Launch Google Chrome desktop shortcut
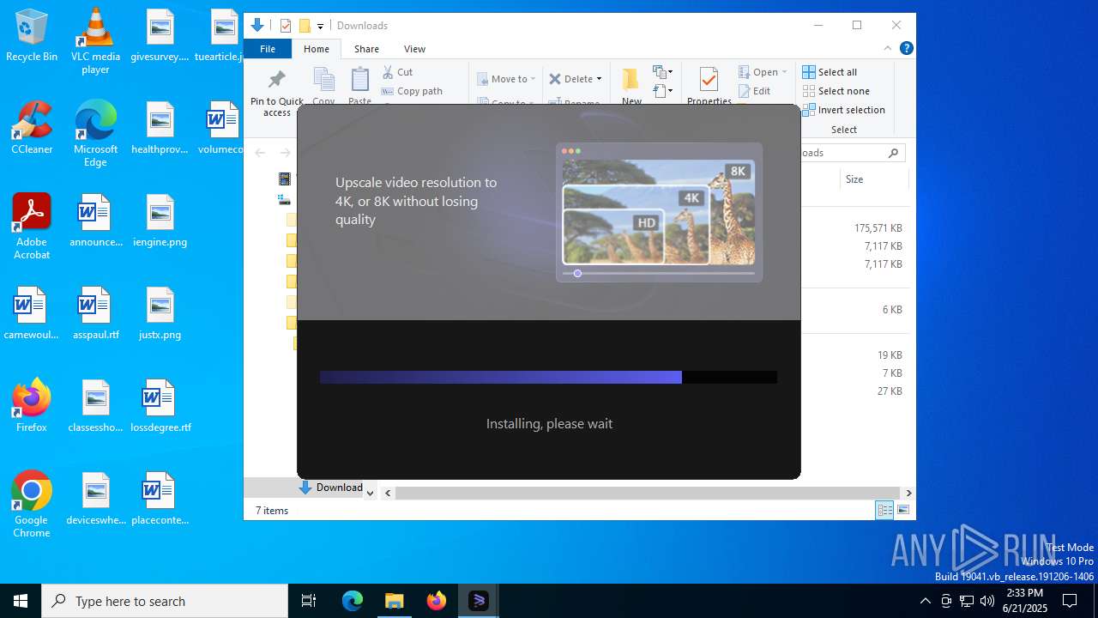This screenshot has height=618, width=1098. 32,505
